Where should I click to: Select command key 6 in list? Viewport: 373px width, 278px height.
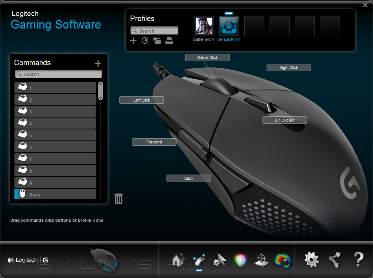(x=55, y=147)
